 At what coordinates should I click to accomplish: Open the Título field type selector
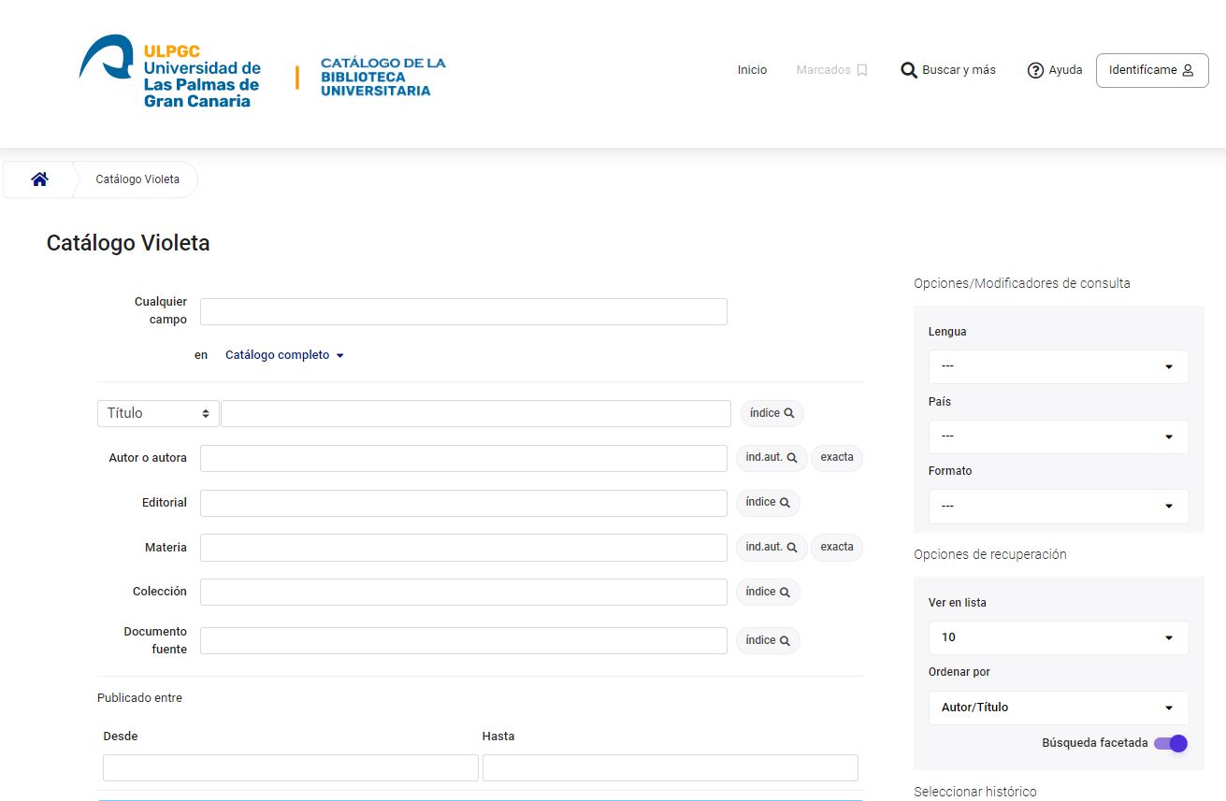158,413
